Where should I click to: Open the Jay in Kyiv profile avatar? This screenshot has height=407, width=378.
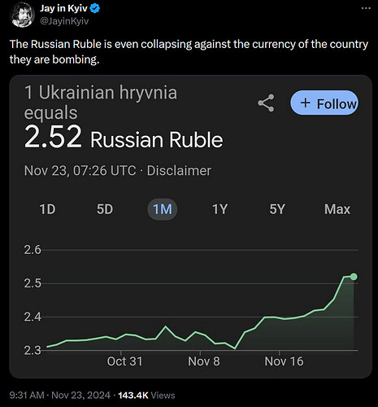tap(23, 15)
